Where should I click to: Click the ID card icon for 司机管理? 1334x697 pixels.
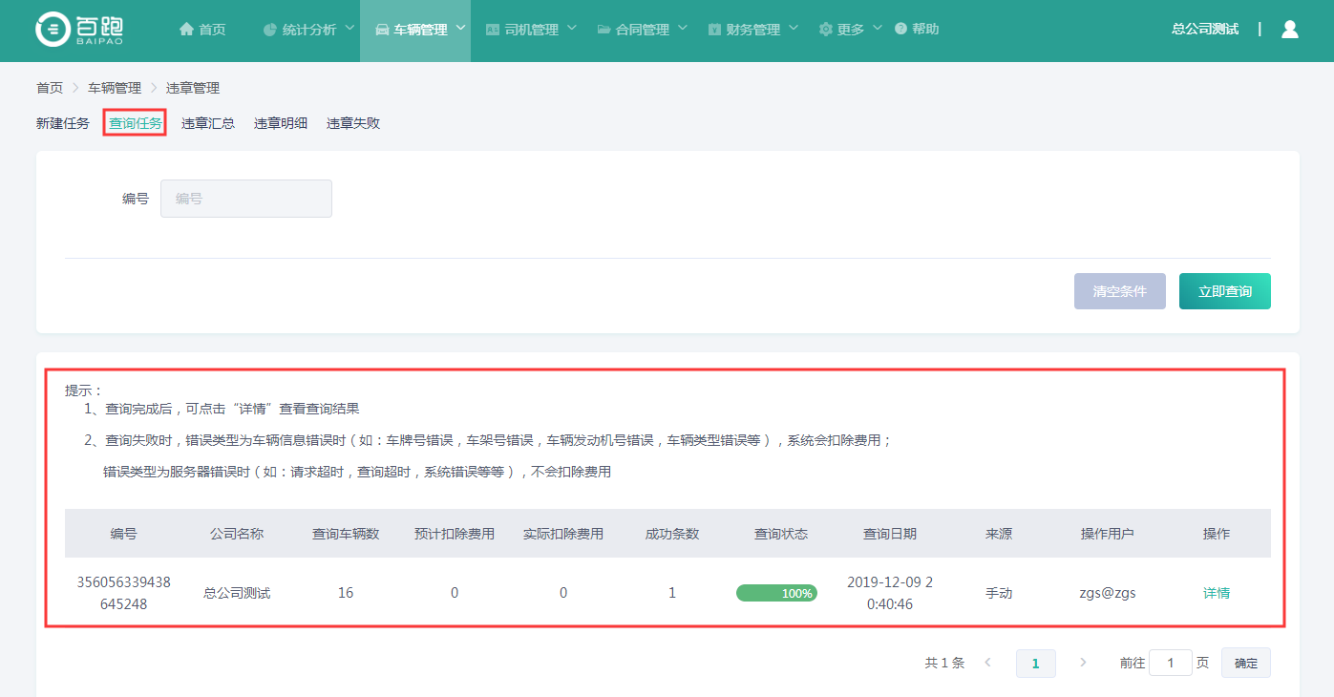click(x=493, y=30)
